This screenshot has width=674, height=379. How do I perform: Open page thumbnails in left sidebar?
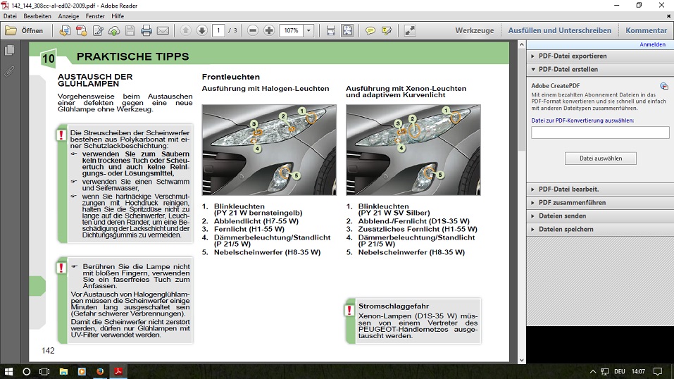tap(10, 51)
